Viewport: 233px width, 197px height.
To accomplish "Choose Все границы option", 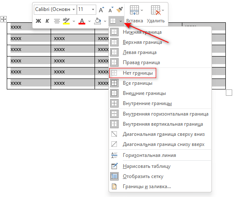I will (x=160, y=83).
